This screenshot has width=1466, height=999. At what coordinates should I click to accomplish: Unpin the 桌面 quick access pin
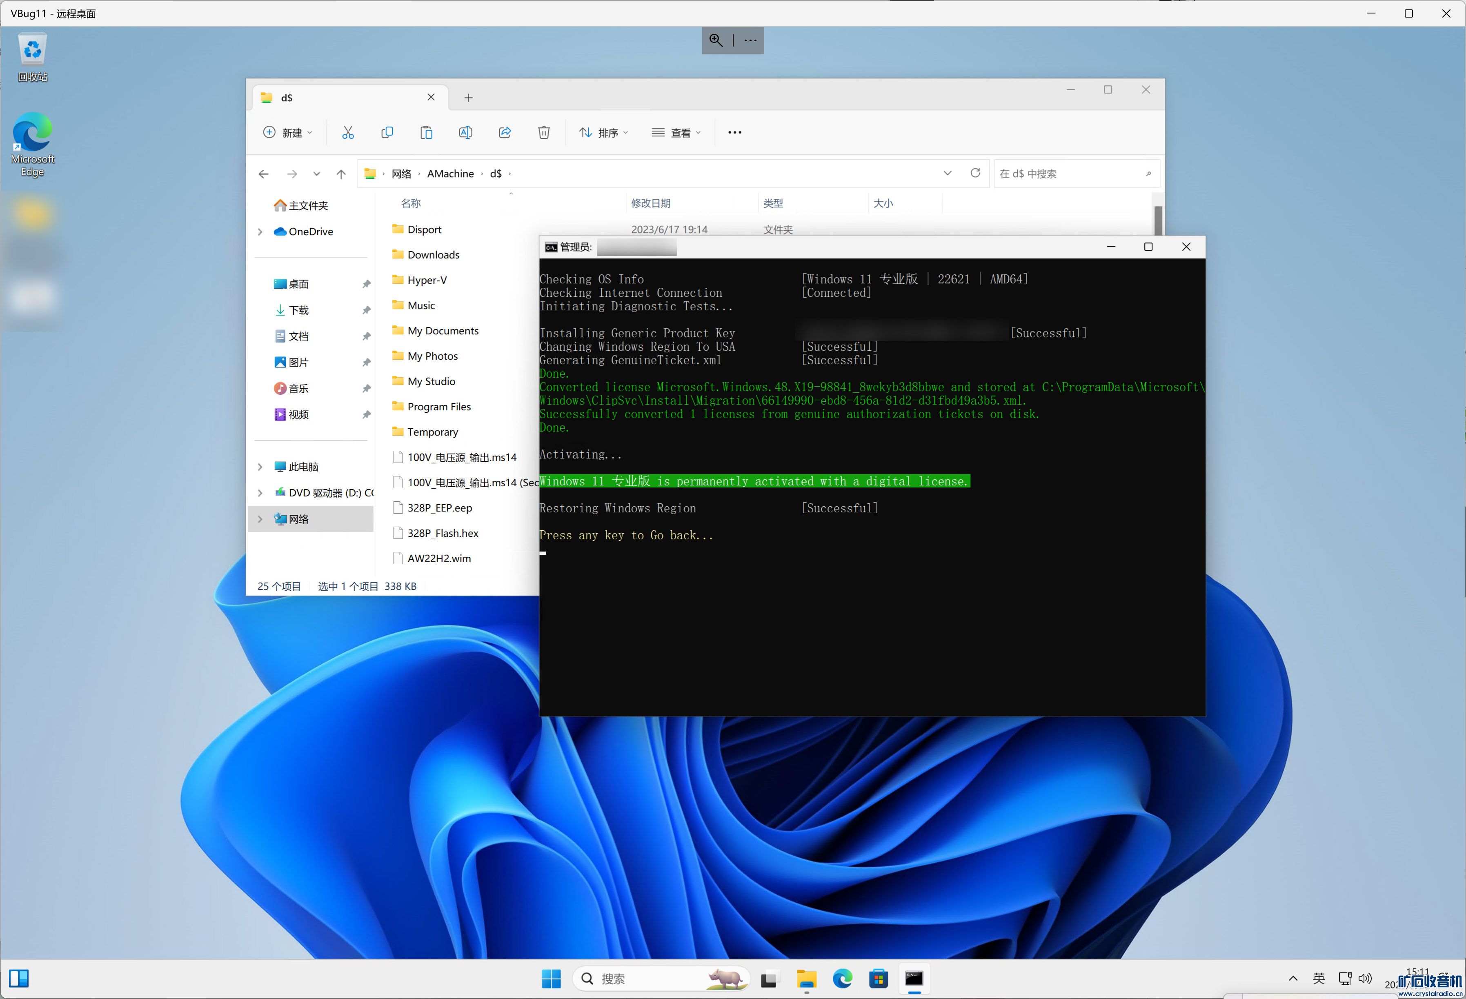tap(367, 285)
